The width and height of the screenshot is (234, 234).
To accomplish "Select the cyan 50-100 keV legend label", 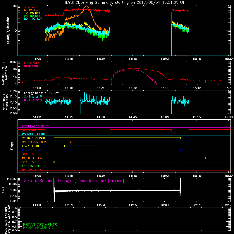I will [33, 19].
